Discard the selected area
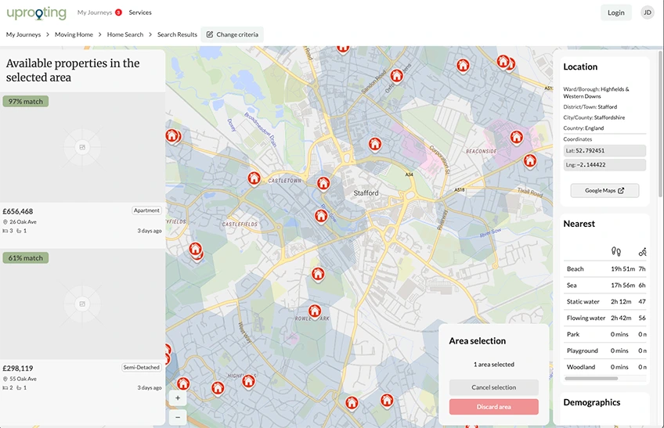 [493, 407]
